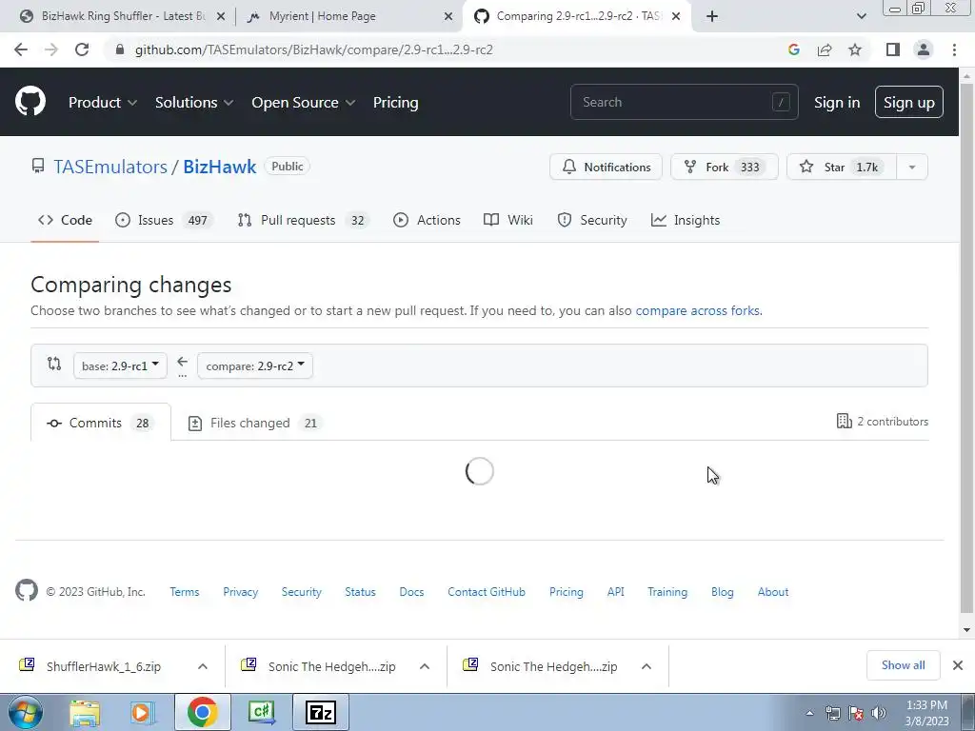Click the switch base and compare icon
Image resolution: width=975 pixels, height=731 pixels.
(x=54, y=364)
